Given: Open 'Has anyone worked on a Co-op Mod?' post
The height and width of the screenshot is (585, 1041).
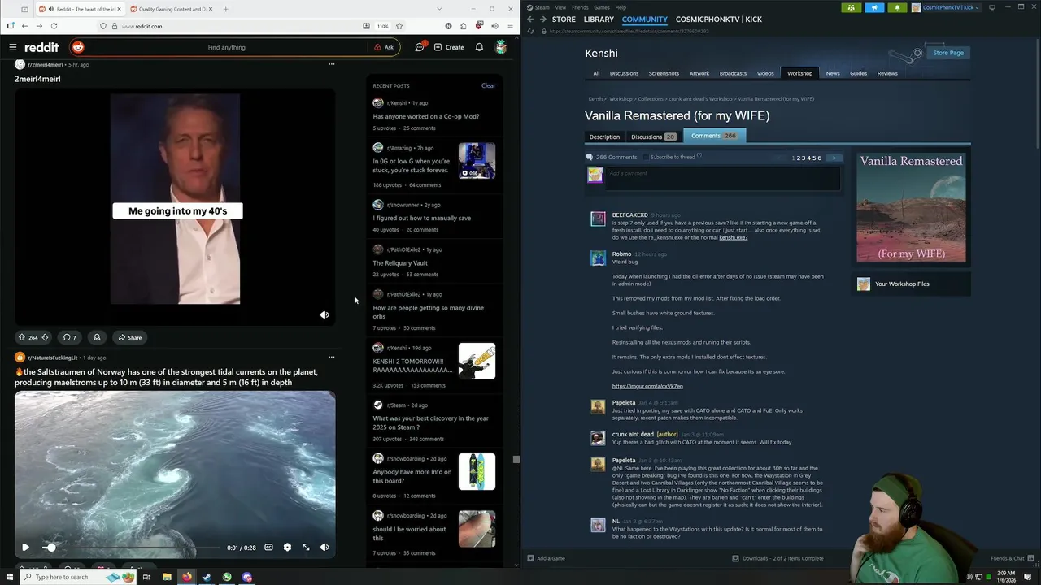Looking at the screenshot, I should [x=425, y=116].
